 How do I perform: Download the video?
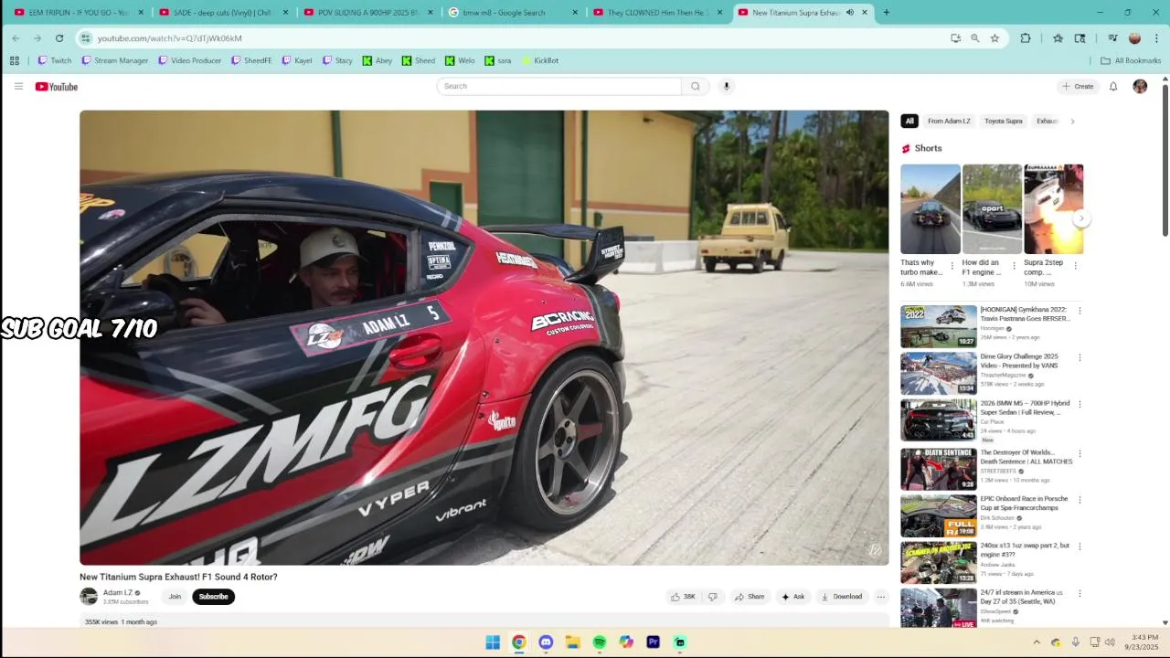[x=841, y=597]
